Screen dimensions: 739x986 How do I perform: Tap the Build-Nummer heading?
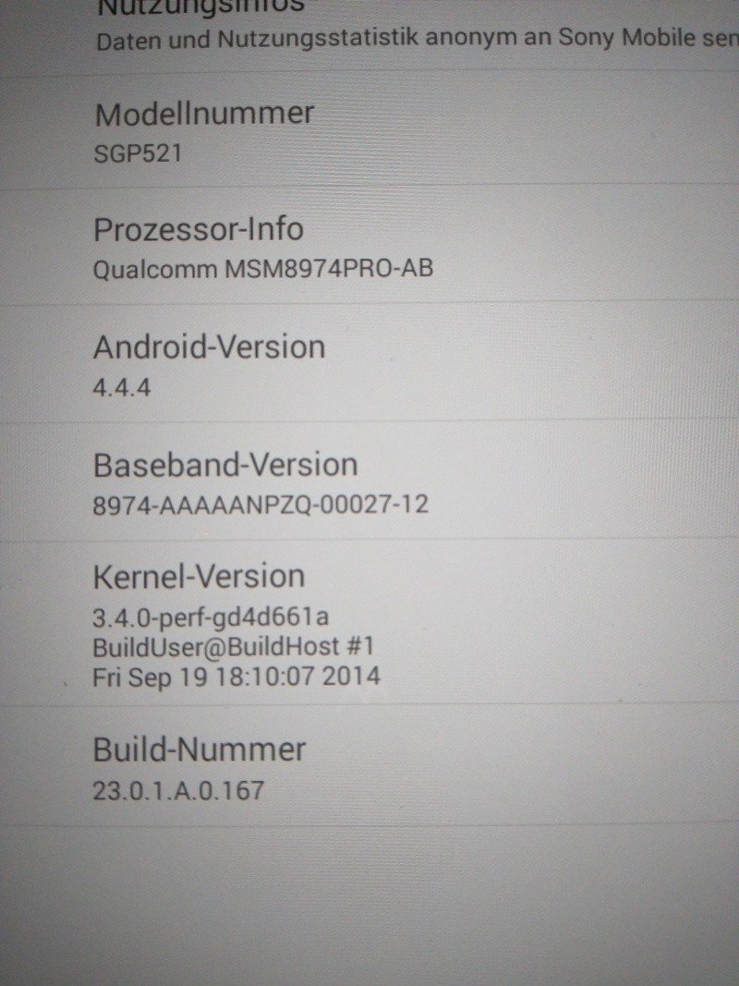click(x=200, y=749)
